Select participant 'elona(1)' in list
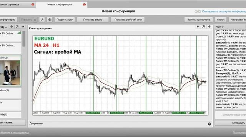Viewport: 246px width, 138px height. click(x=10, y=93)
